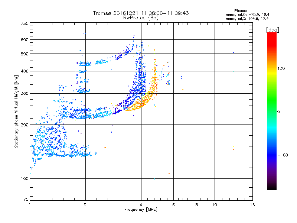This screenshot has width=297, height=223.
Task: Click y-axis tick label '750'
Action: point(25,23)
